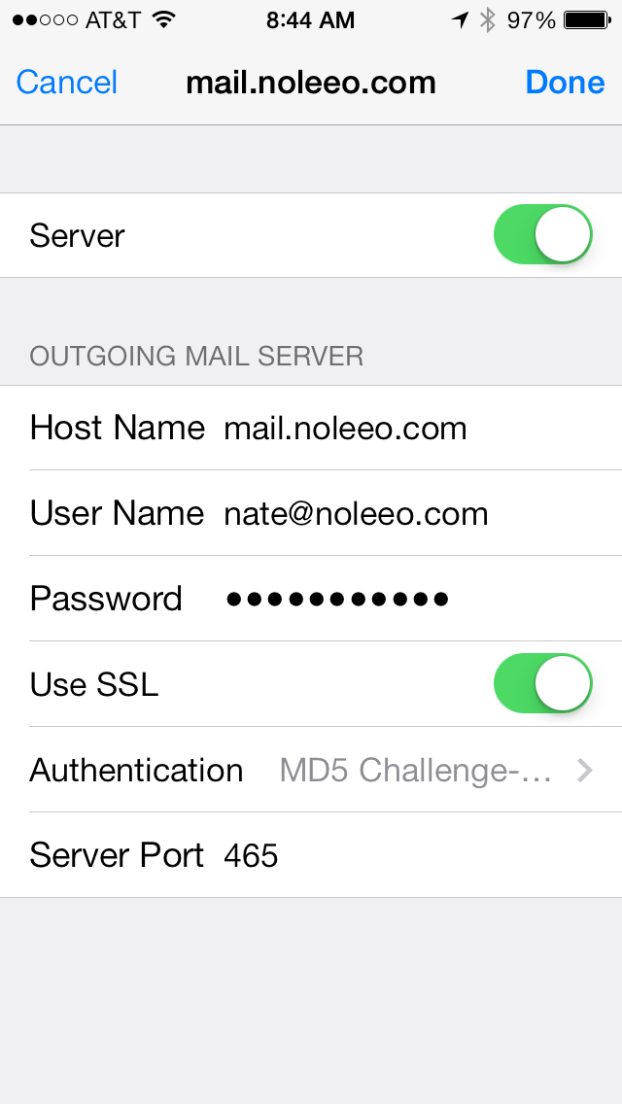Screen dimensions: 622x1104
Task: Cancel editing the mail server
Action: pyautogui.click(x=67, y=83)
